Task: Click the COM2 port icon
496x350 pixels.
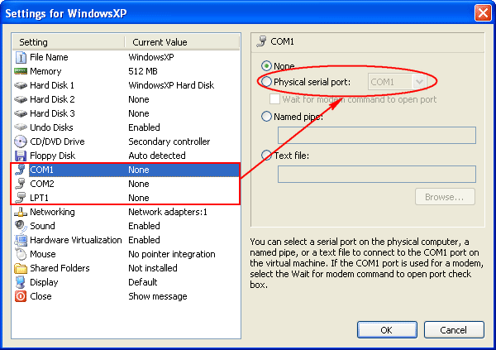Action: click(x=21, y=184)
